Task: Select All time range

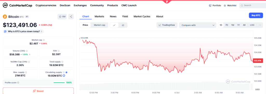Action: pyautogui.click(x=244, y=25)
